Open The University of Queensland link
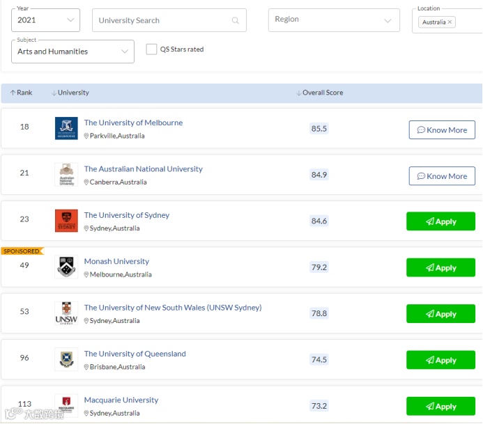 click(x=135, y=354)
